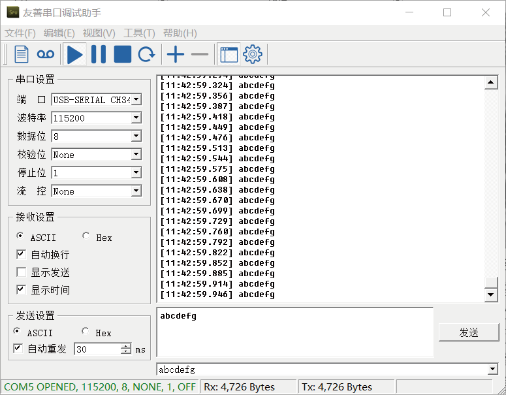Screen dimensions: 506x395
Task: Click the history combo field showing abcdefg
Action: (323, 369)
